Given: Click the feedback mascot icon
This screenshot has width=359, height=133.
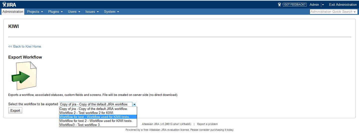Looking at the screenshot, I should pos(279,5).
